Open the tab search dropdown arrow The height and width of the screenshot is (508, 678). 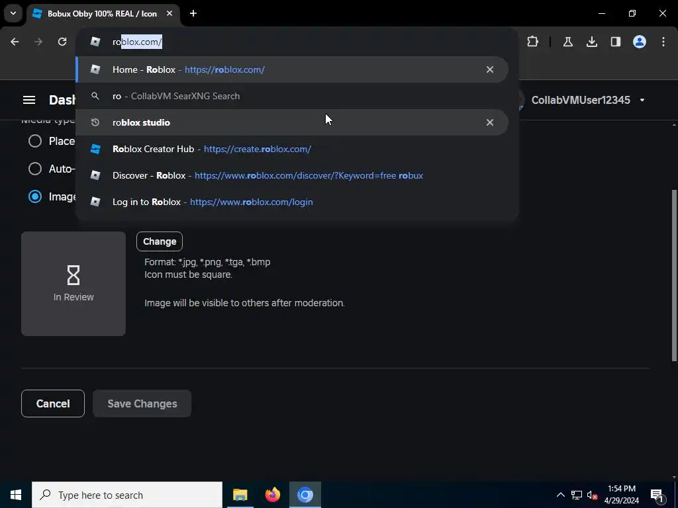(13, 13)
